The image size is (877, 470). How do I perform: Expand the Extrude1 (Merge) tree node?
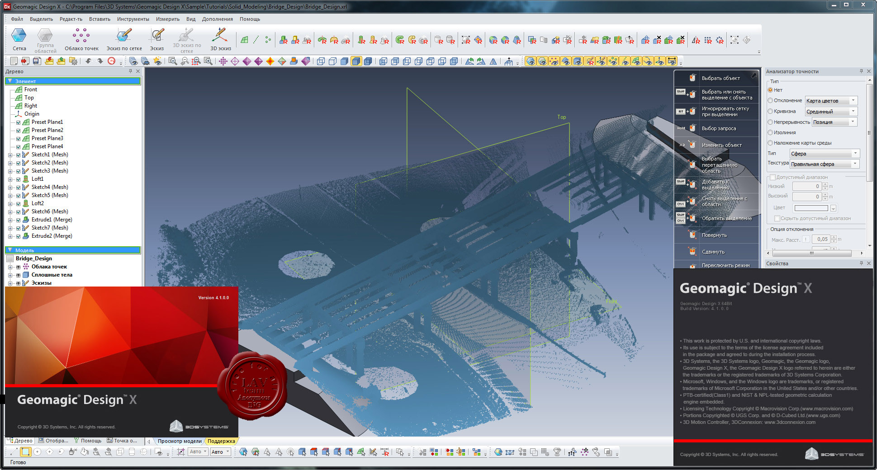10,220
